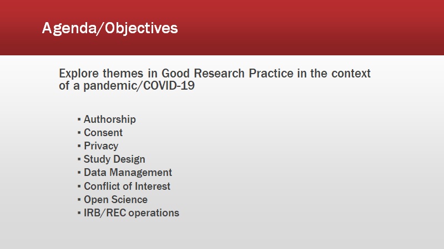Viewport: 444px width, 249px height.
Task: Click the Privacy bullet text
Action: click(101, 146)
